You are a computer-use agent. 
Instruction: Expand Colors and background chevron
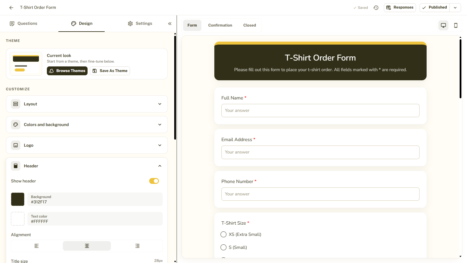pos(160,125)
